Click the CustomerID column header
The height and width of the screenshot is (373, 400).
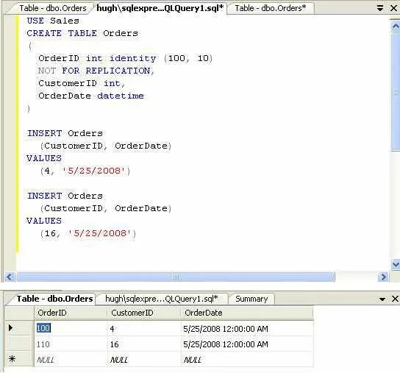coord(144,313)
